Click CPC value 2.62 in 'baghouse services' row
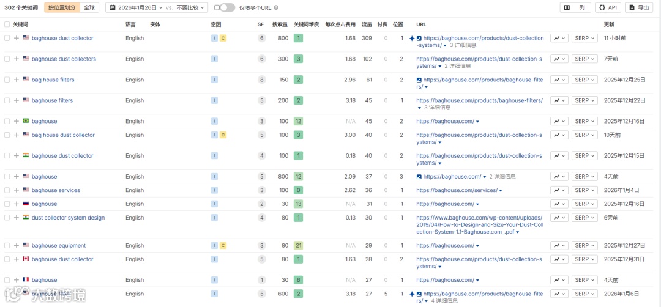Image resolution: width=661 pixels, height=307 pixels. coord(350,190)
